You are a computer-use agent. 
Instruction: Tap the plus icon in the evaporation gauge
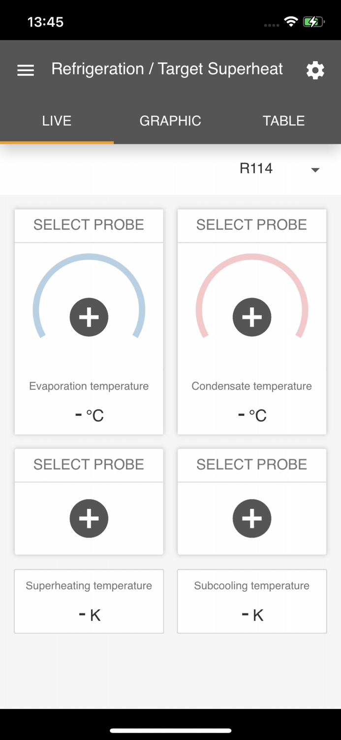click(89, 317)
